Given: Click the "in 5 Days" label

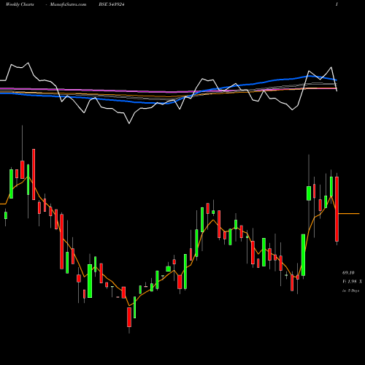Looking at the screenshot, I should (351, 291).
